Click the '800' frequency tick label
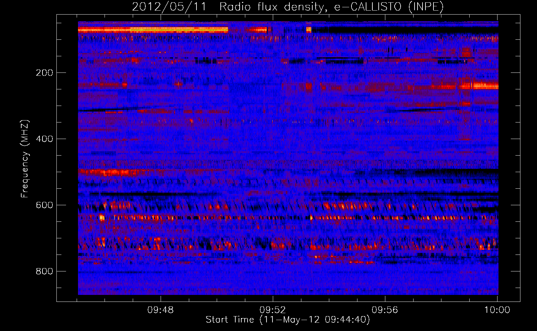The height and width of the screenshot is (331, 537). (44, 271)
